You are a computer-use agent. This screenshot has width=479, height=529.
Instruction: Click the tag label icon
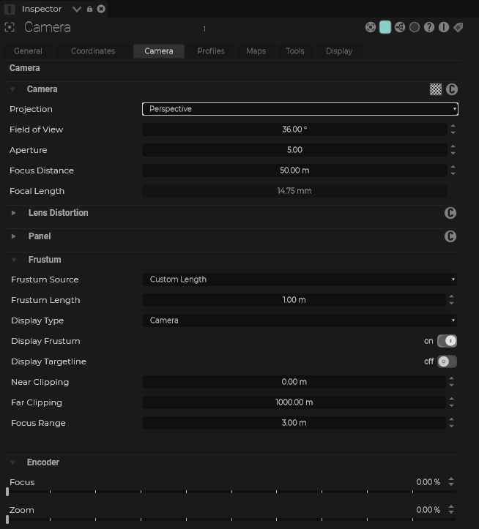click(x=458, y=28)
